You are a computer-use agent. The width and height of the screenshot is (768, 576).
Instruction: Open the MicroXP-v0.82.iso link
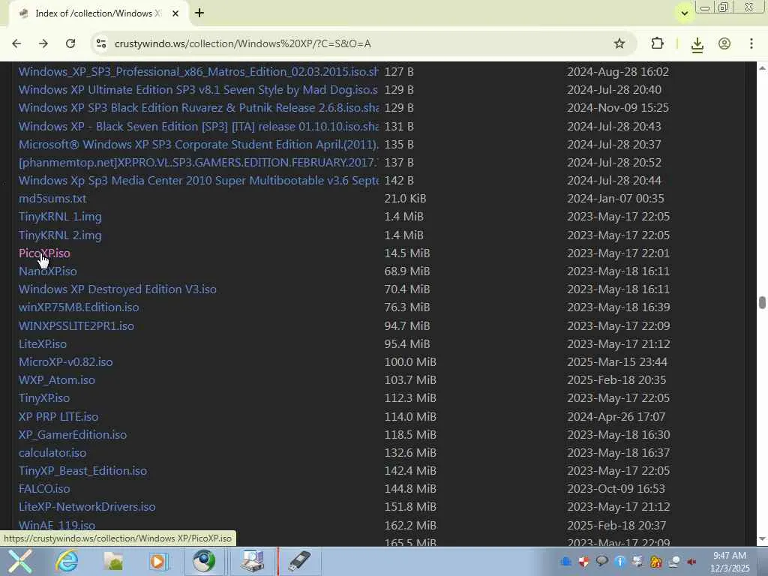pos(66,362)
